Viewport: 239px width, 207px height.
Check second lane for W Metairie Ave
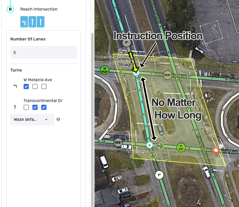[x=35, y=86]
